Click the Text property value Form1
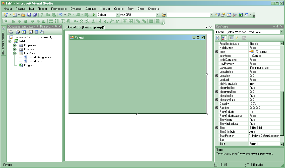285x168 pixels. click(264, 144)
